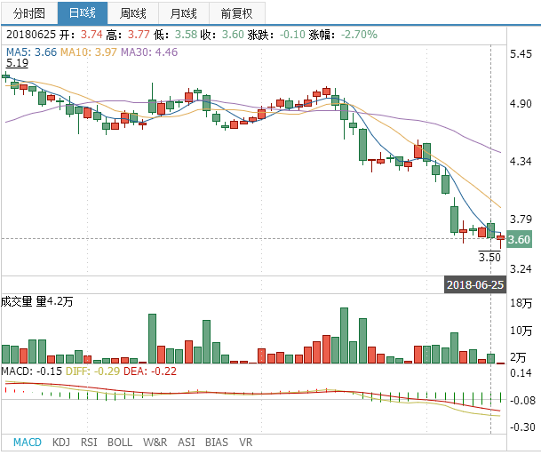
Task: Click the 成交量 量4.2万 volume label
Action: click(x=37, y=301)
